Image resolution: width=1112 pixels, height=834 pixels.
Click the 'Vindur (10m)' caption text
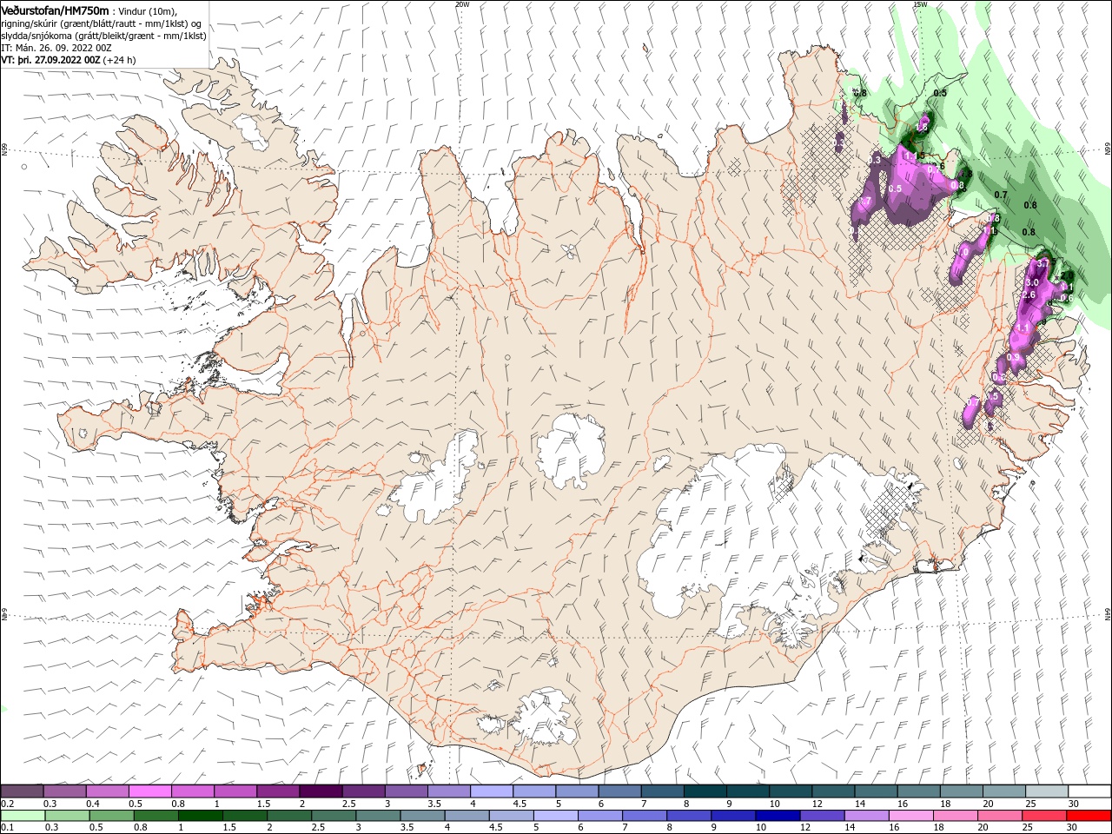[x=146, y=10]
